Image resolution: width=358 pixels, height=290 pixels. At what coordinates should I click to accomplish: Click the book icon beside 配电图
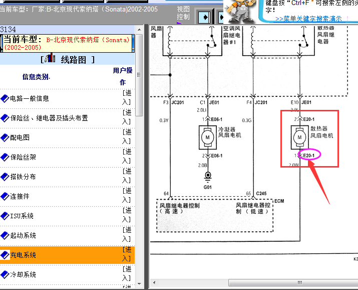(x=5, y=137)
